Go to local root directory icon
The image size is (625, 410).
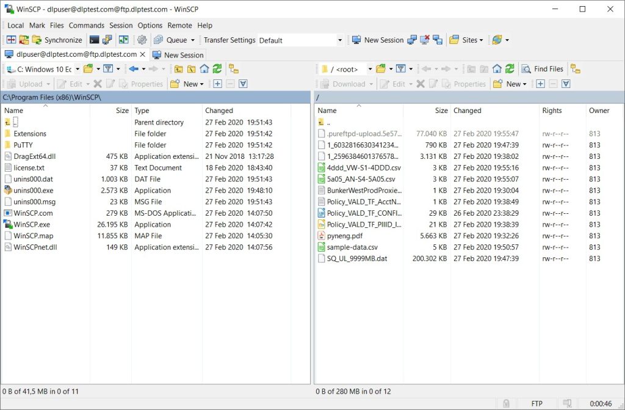pos(191,69)
